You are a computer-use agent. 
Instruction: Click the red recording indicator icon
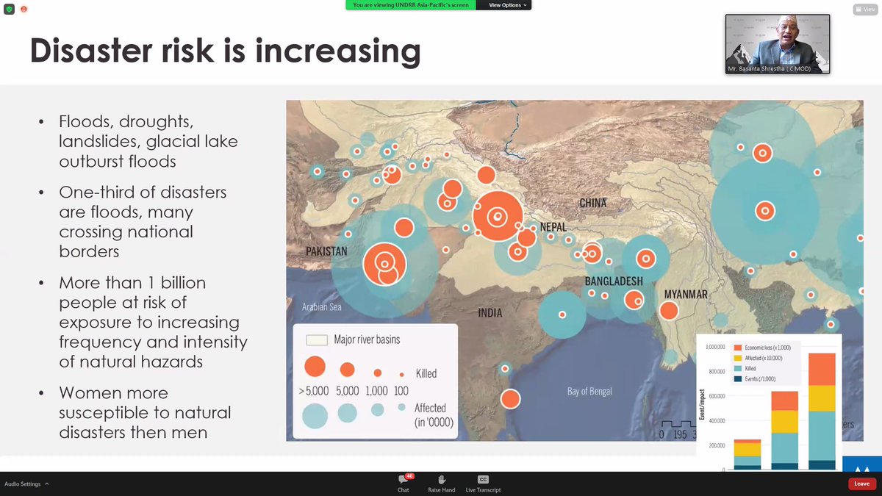[24, 9]
